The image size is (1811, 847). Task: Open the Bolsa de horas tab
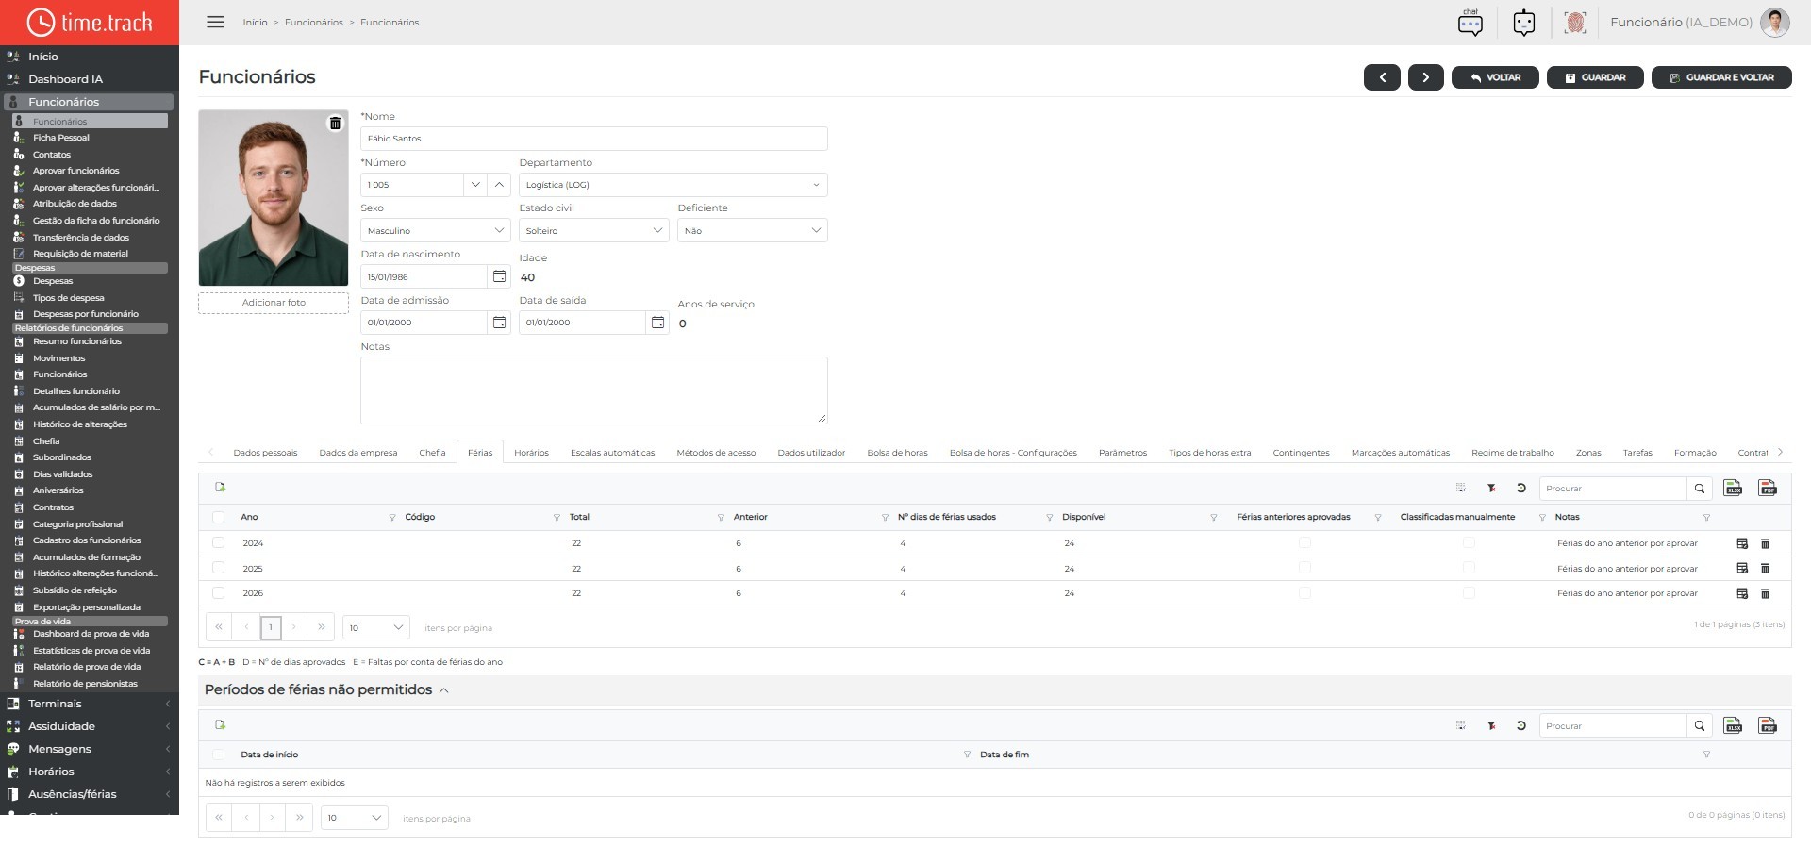pos(897,453)
